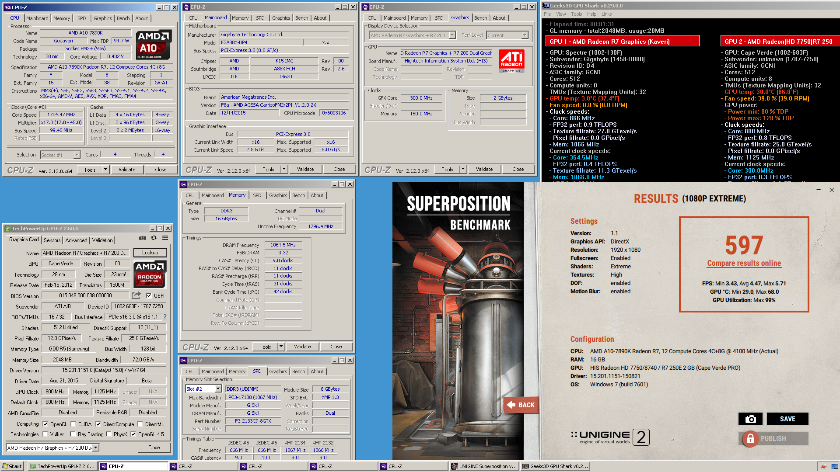Viewport: 840px width, 472px height.
Task: Click the 597 benchmark score
Action: point(744,245)
